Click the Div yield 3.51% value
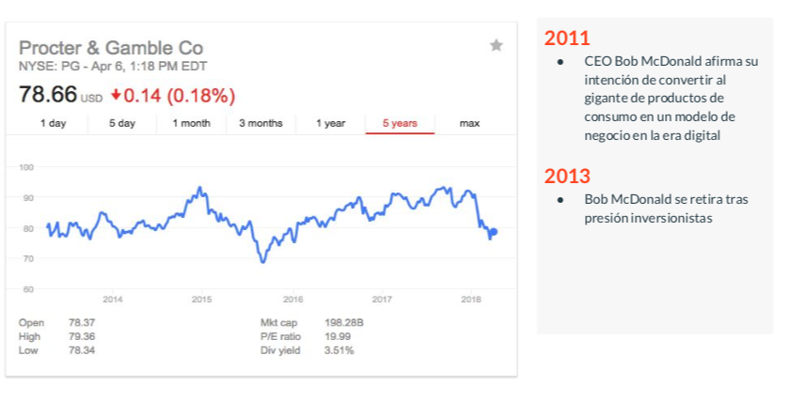 pos(340,350)
